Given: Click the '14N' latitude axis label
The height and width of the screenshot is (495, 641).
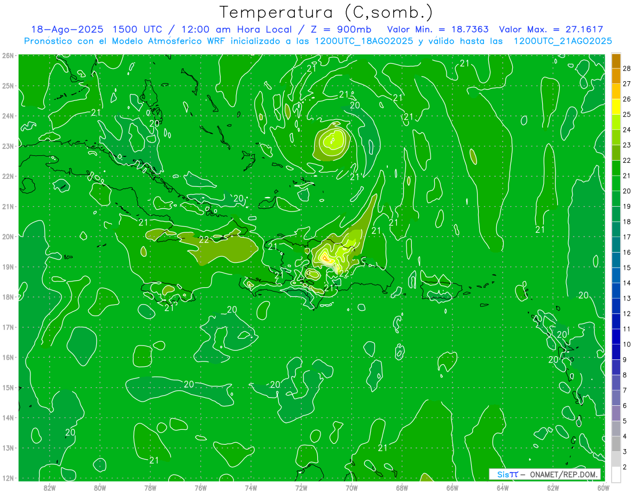Looking at the screenshot, I should click(7, 418).
